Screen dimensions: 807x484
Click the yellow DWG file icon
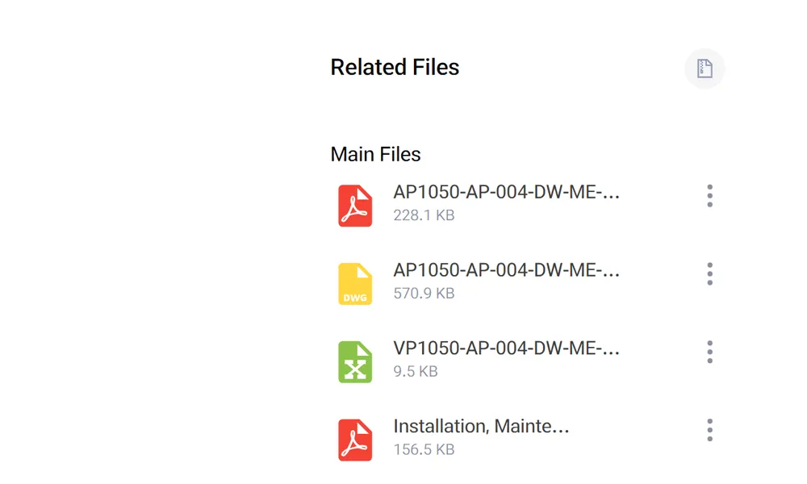(355, 284)
